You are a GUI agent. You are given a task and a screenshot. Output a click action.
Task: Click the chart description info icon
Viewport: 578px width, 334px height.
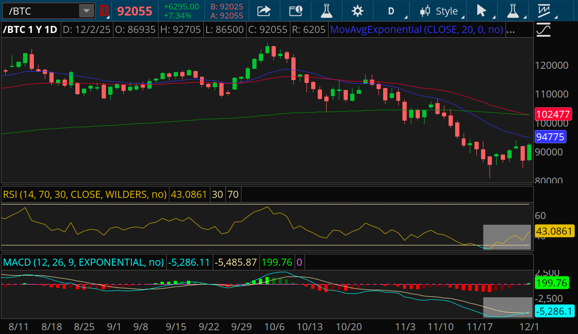coord(295,10)
